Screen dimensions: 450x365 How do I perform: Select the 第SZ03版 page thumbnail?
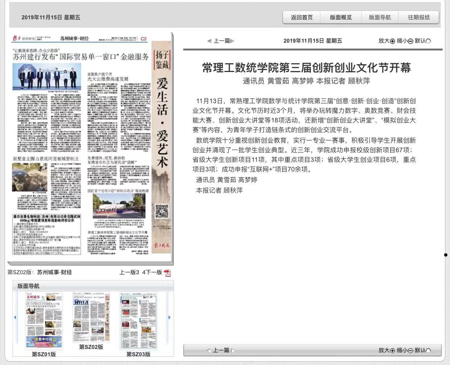138,321
